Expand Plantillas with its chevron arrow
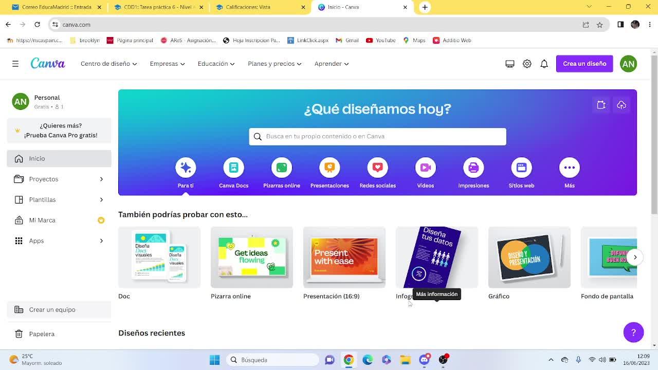This screenshot has width=658, height=370. pos(101,199)
